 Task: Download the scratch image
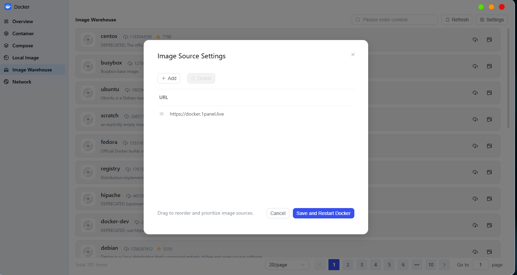coord(475,119)
